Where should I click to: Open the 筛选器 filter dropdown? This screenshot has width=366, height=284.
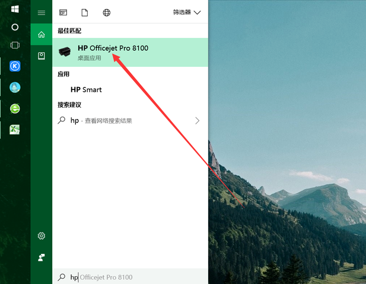187,12
